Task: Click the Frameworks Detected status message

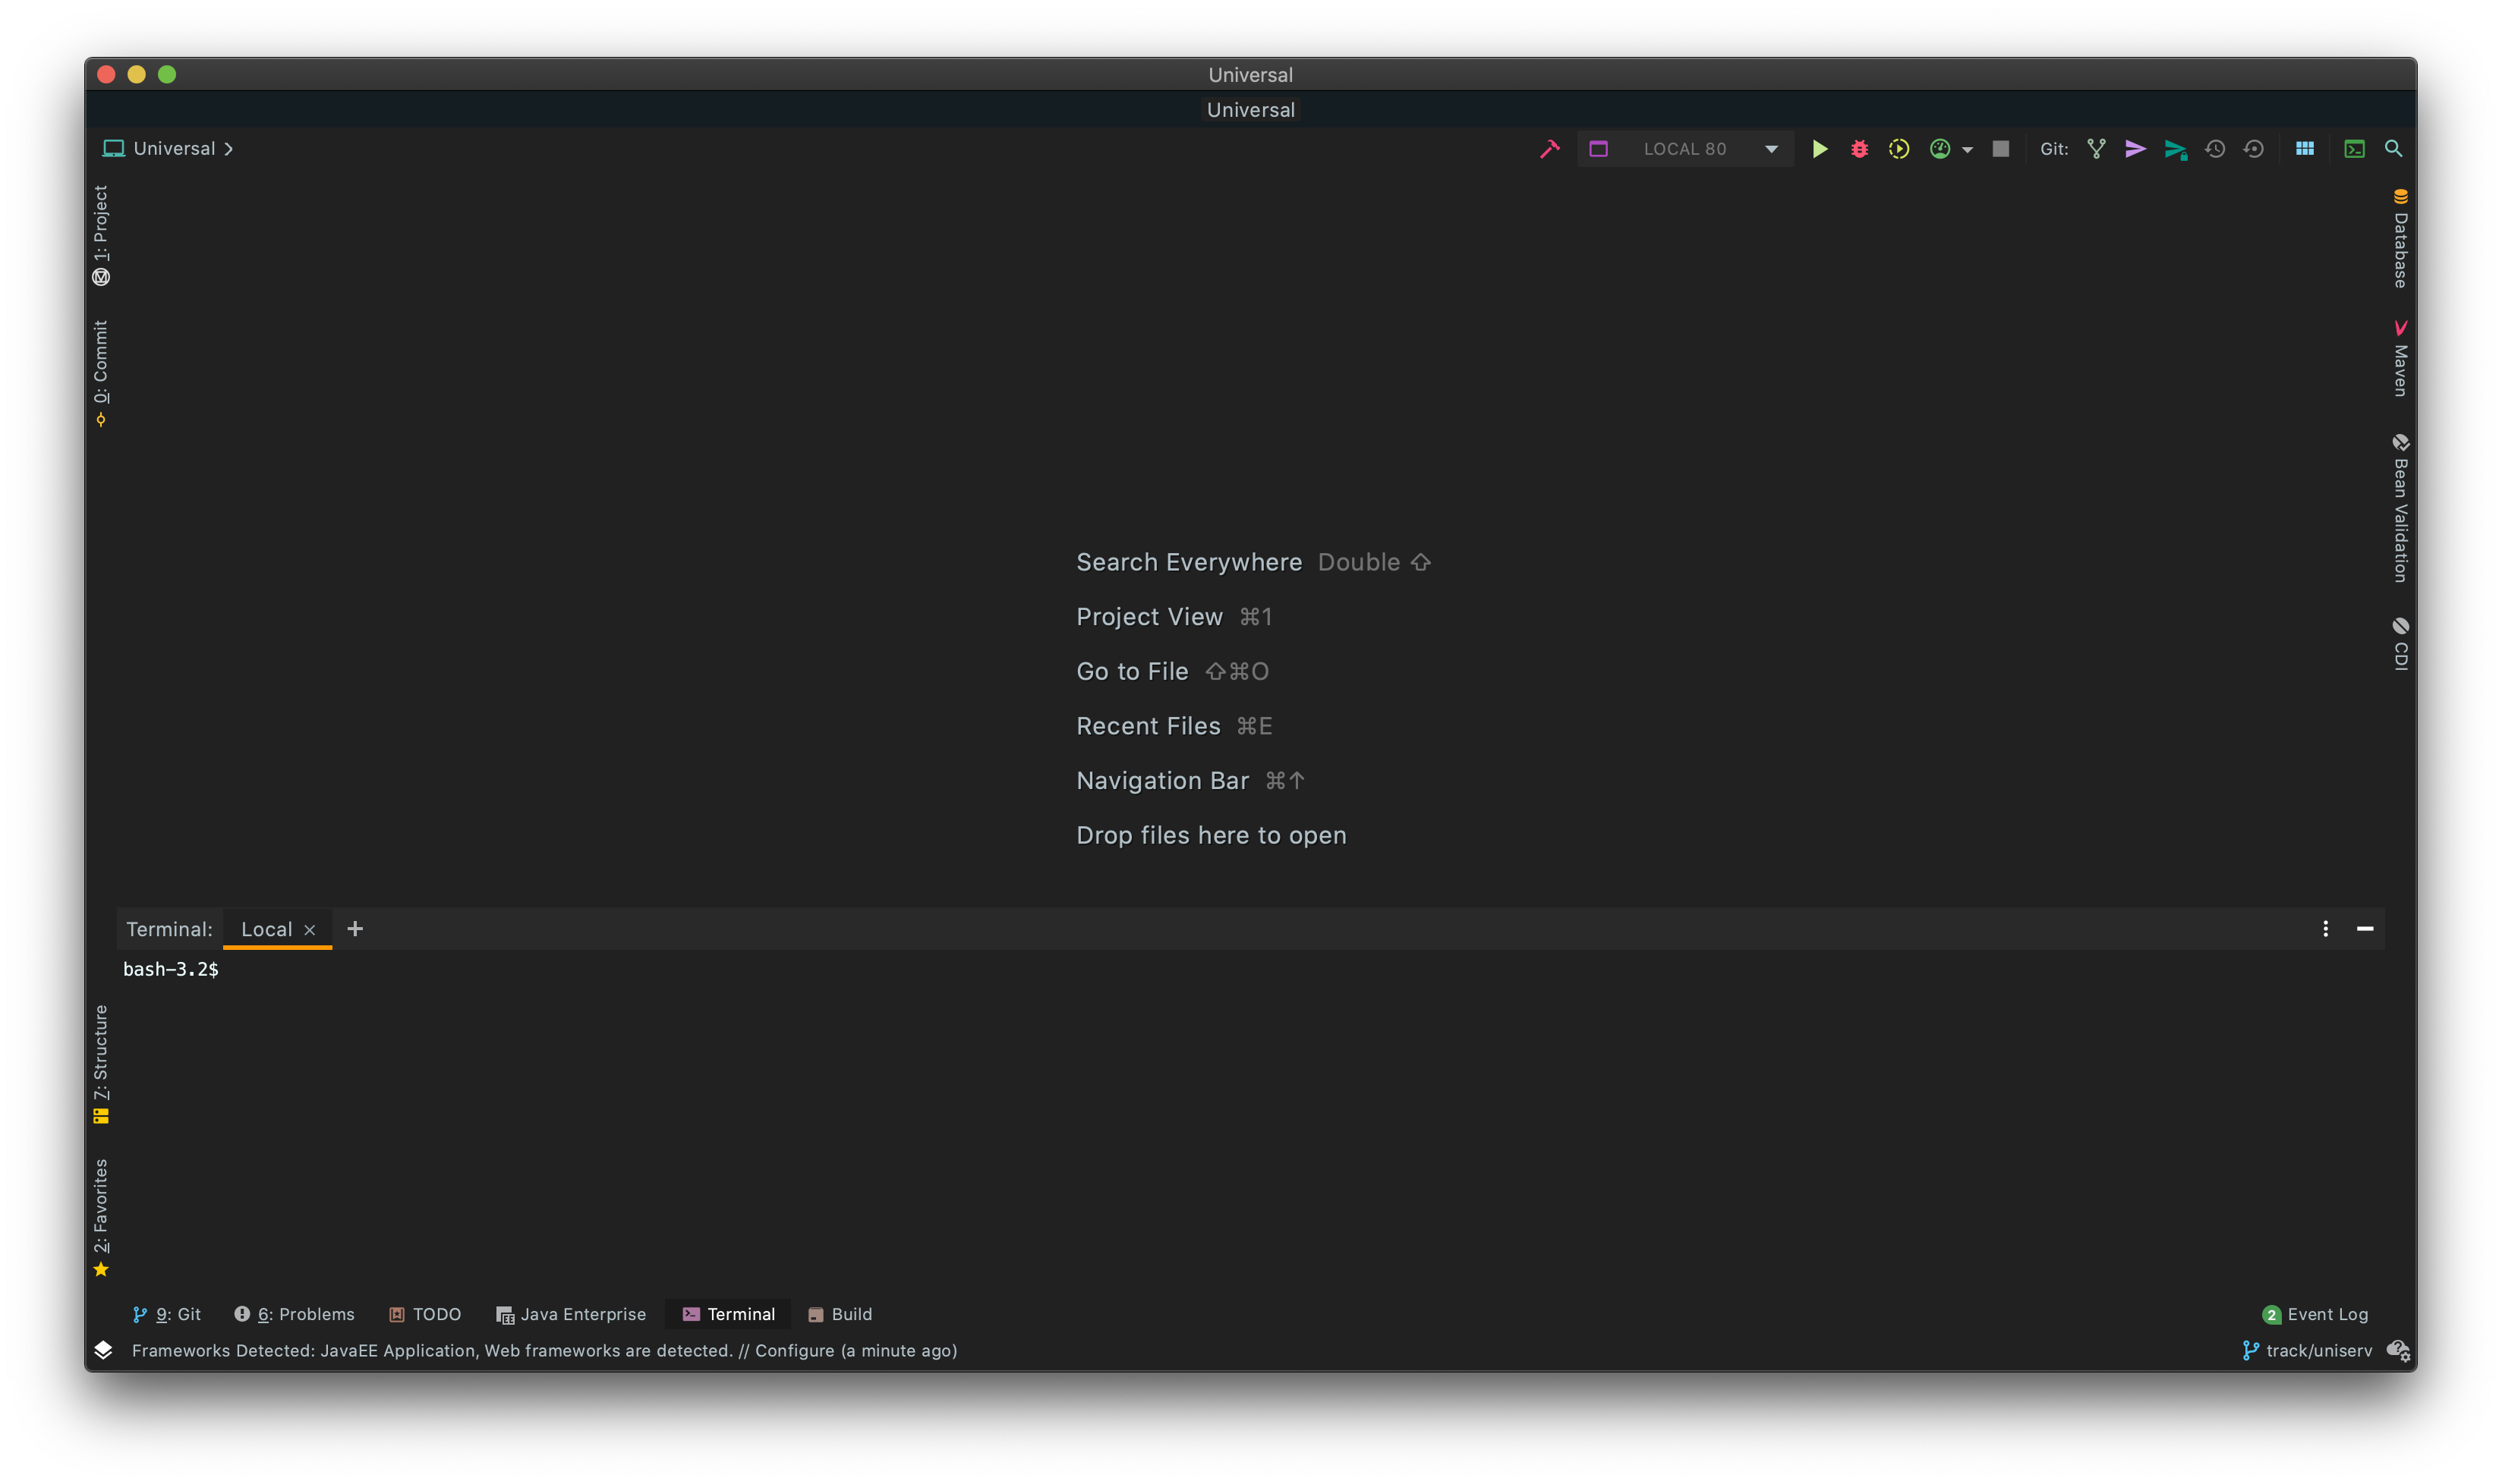Action: coord(544,1350)
